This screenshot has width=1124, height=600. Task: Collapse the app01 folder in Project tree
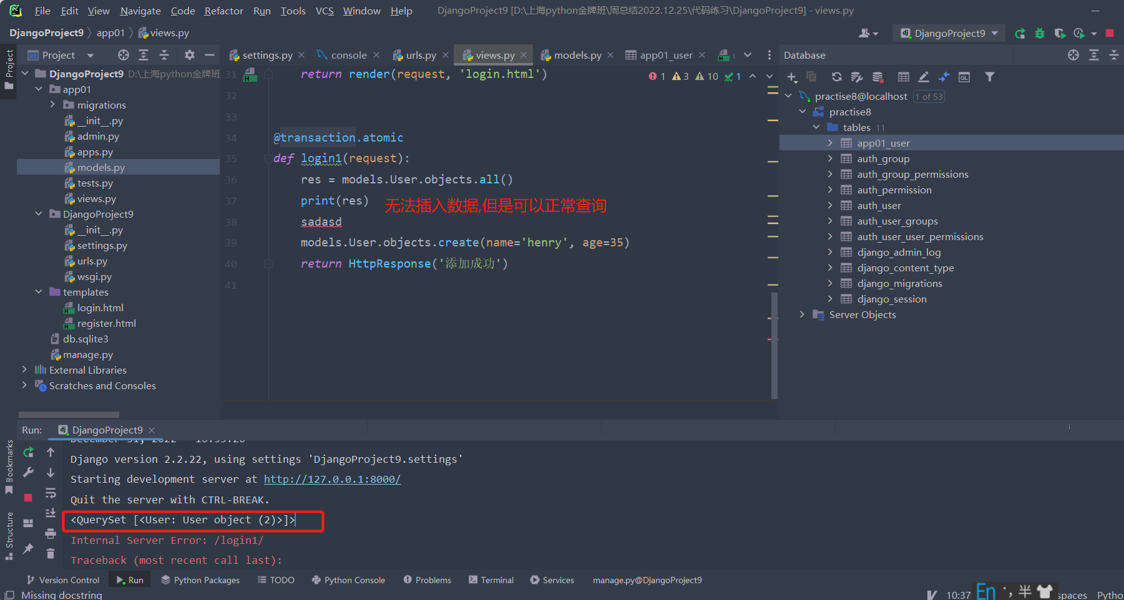[39, 89]
